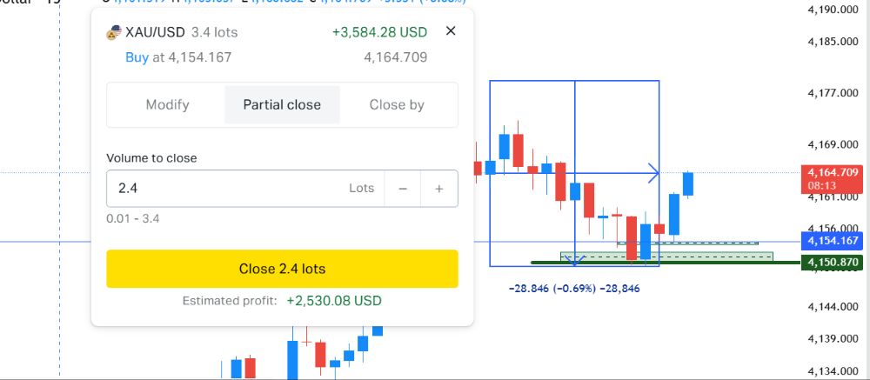Select the Partial close tab
Image resolution: width=870 pixels, height=380 pixels.
282,105
